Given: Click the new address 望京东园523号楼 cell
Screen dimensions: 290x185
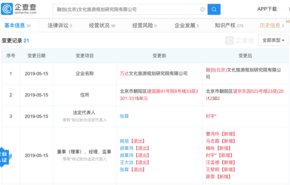Looking at the screenshot, I should click(245, 95).
